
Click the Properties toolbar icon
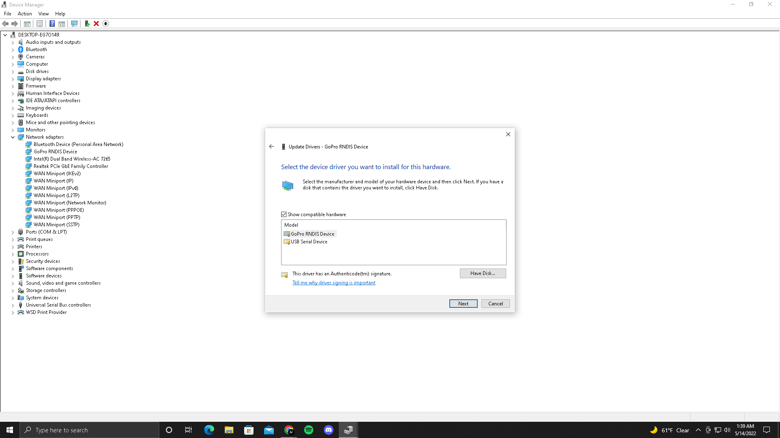[39, 24]
